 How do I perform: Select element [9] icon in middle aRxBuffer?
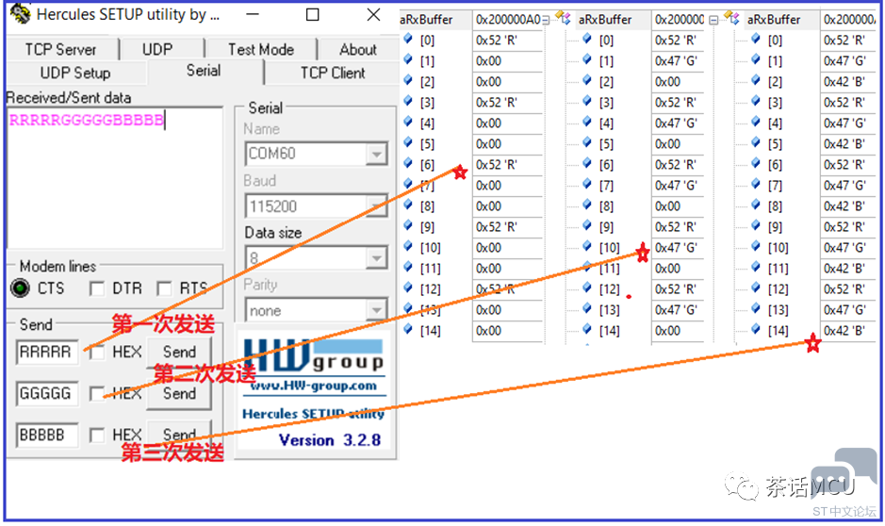[587, 225]
